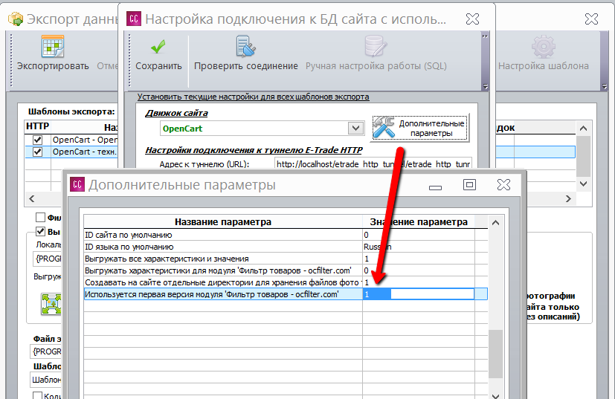Click the green Сохранить checkmark icon
The width and height of the screenshot is (615, 399).
click(158, 47)
